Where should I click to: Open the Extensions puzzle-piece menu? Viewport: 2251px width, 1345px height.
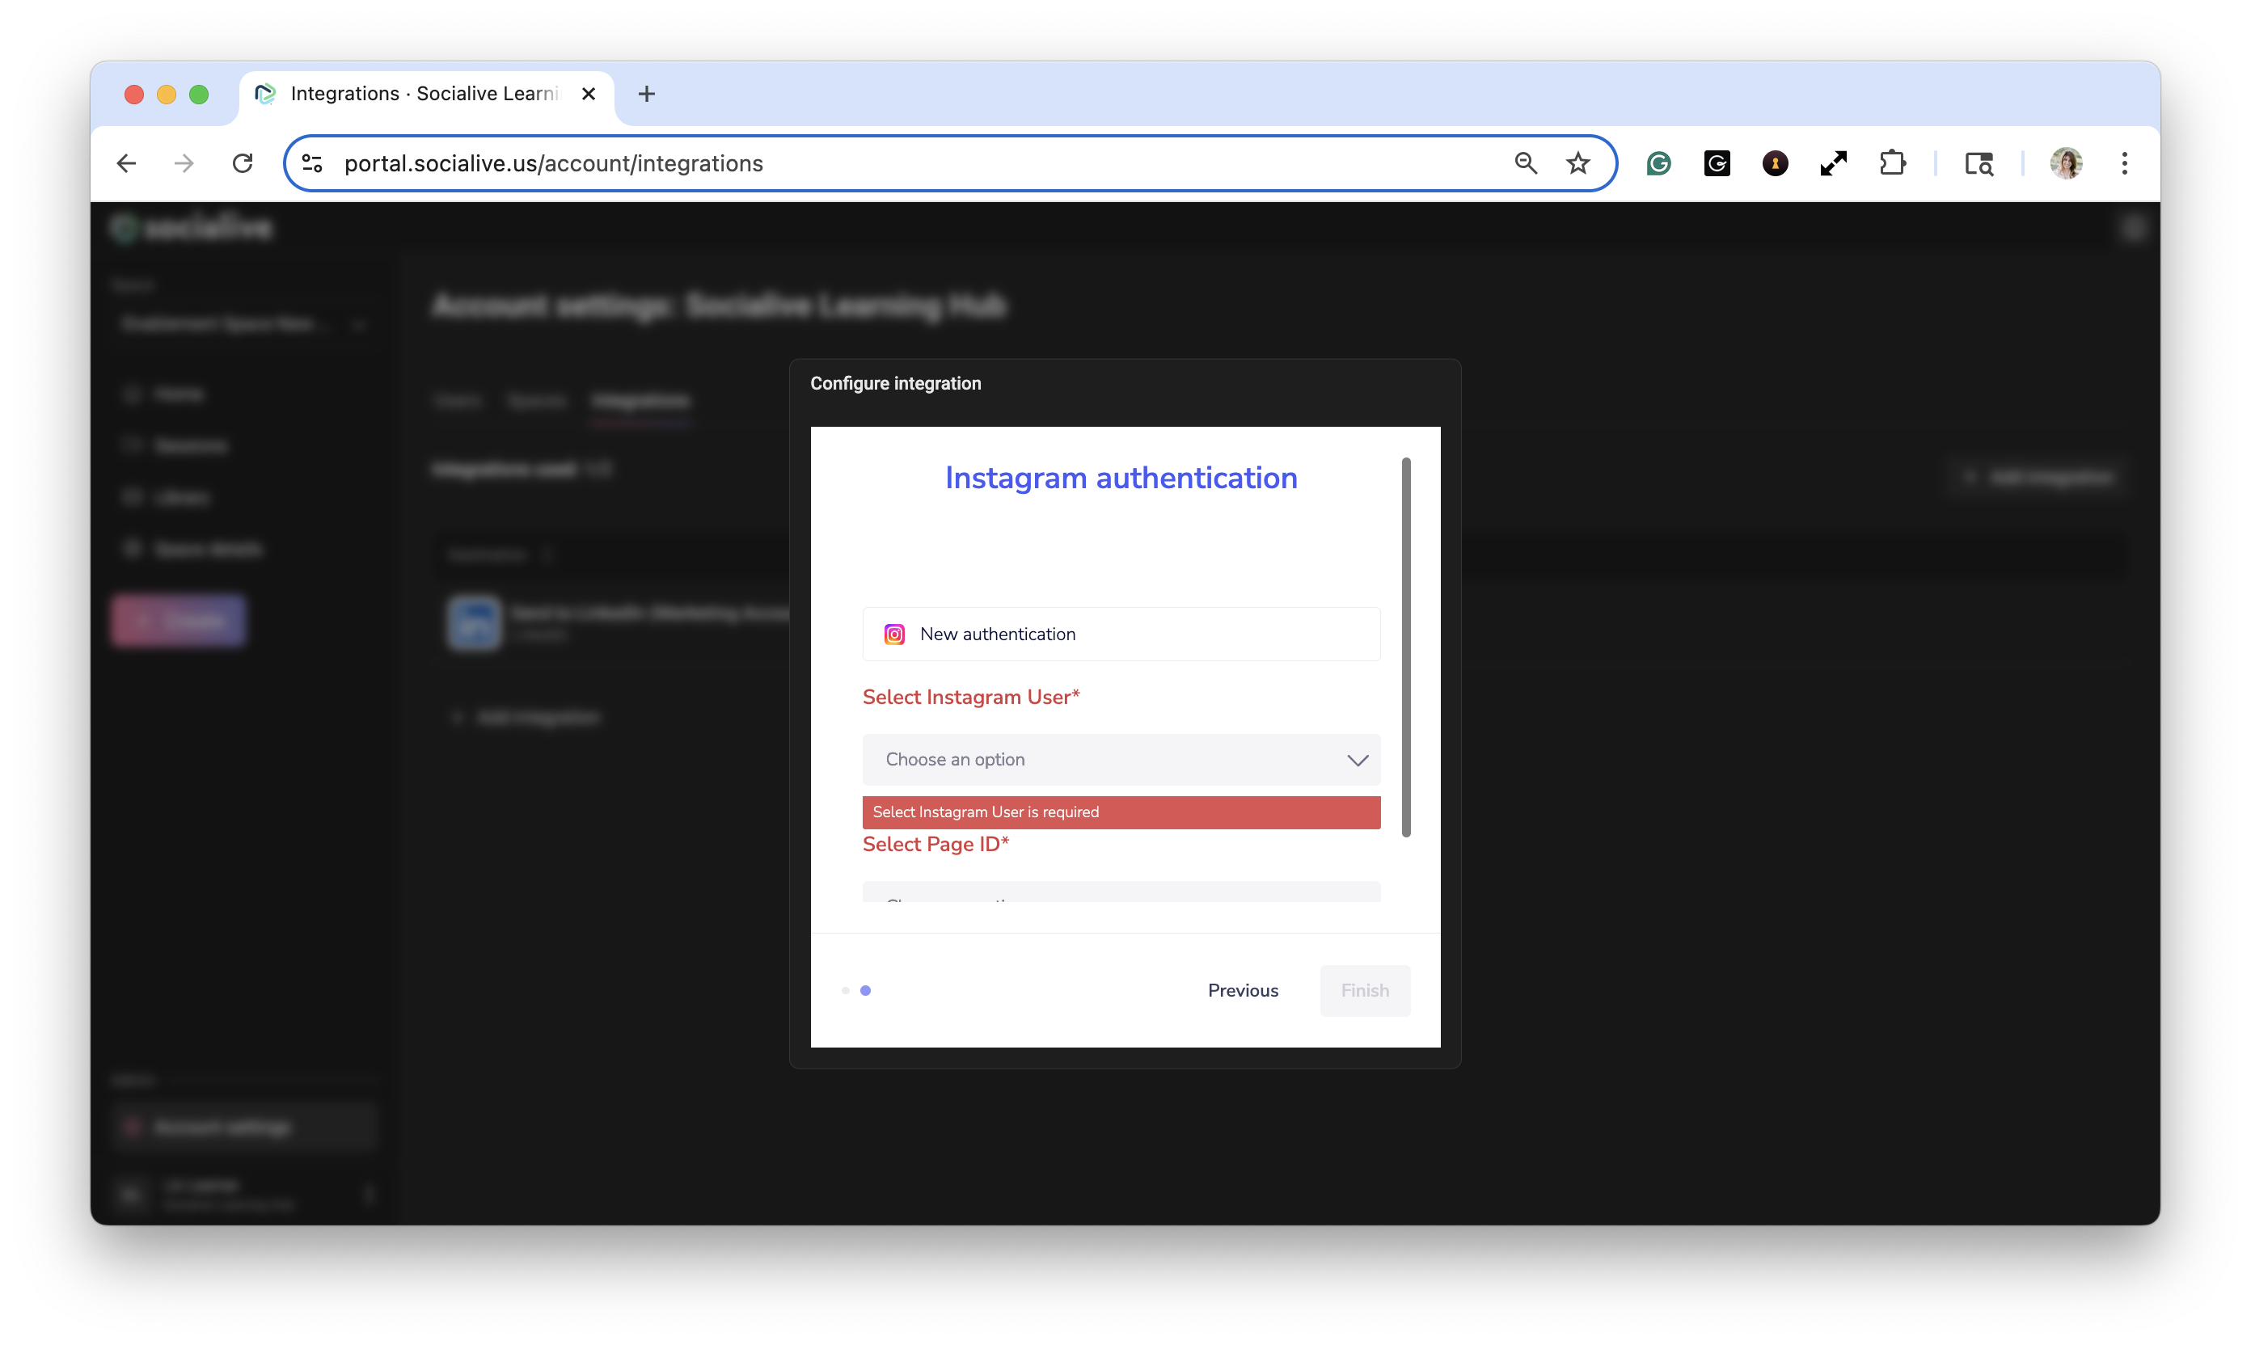pyautogui.click(x=1892, y=163)
